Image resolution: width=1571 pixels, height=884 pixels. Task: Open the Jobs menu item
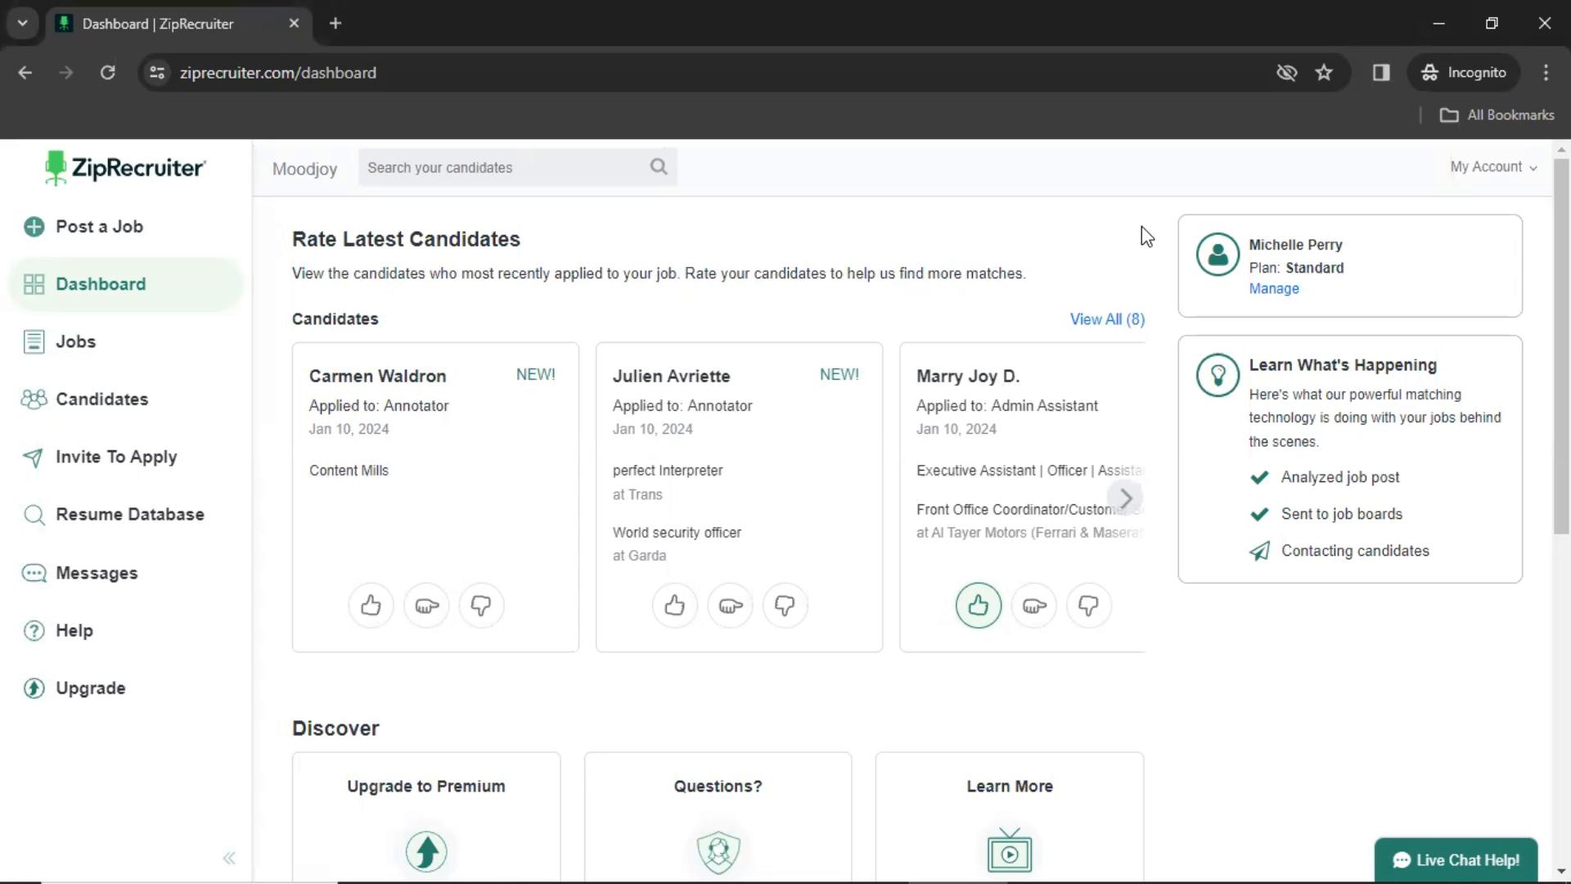75,341
